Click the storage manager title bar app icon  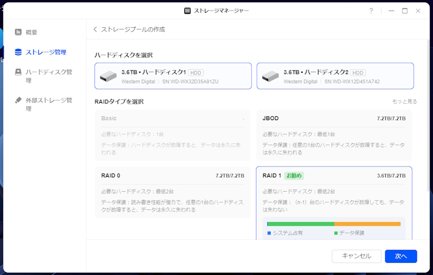pos(188,11)
